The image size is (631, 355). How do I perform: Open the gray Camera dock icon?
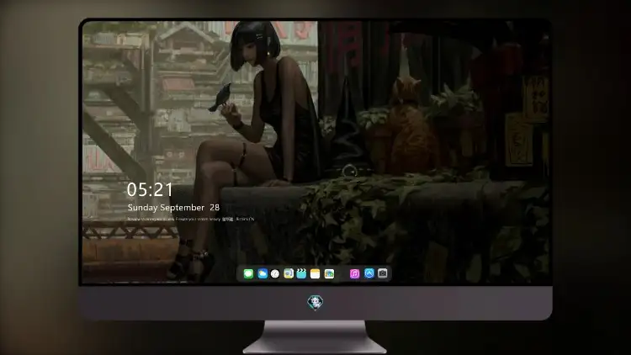pyautogui.click(x=383, y=273)
